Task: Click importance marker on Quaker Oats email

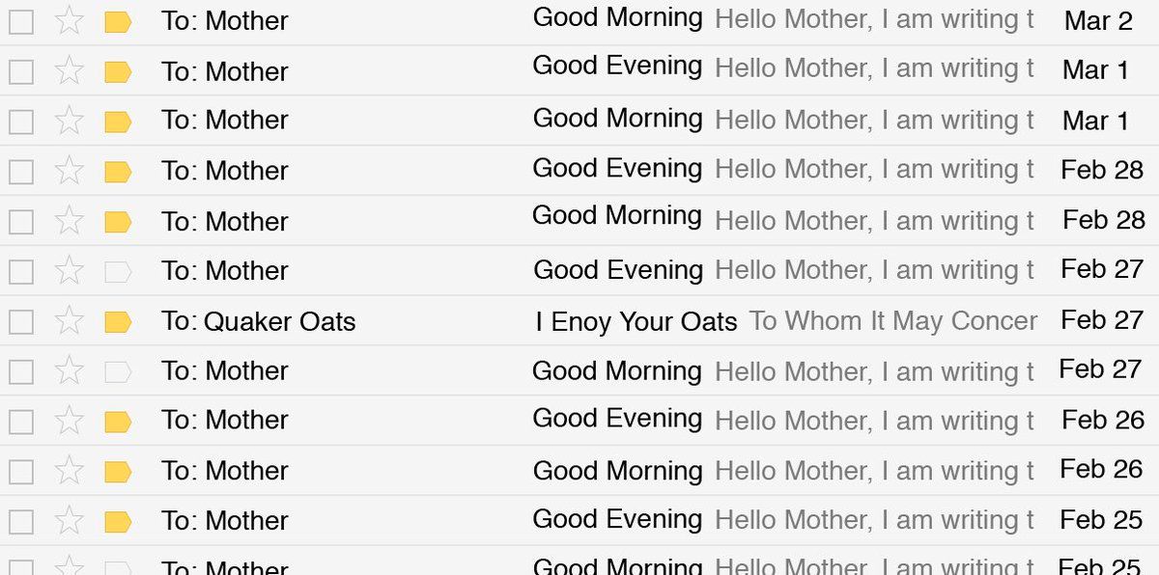Action: (118, 321)
